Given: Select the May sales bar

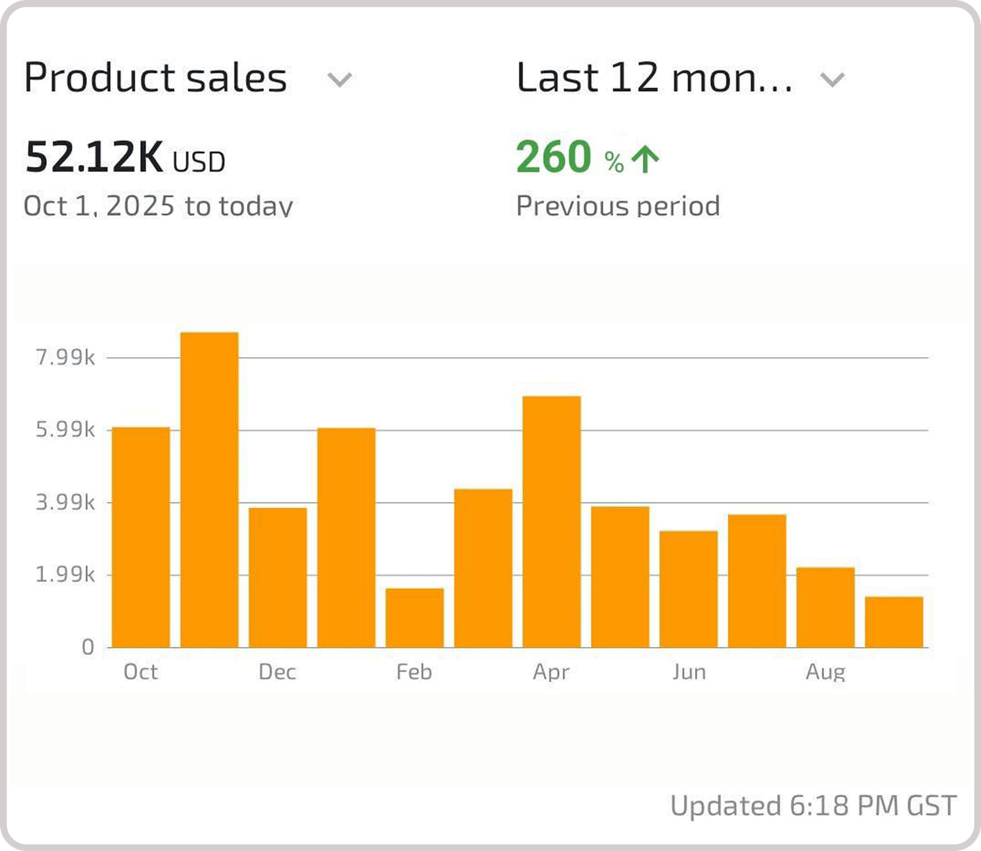Looking at the screenshot, I should click(x=620, y=577).
